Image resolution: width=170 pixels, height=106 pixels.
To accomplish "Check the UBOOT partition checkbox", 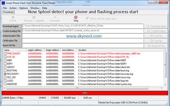I will (5, 67).
